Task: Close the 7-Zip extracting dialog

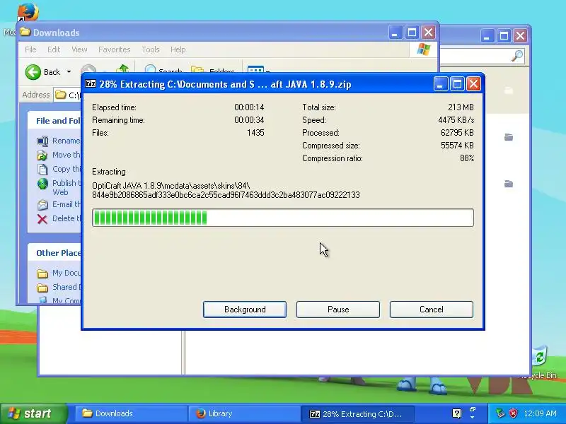Action: (473, 84)
